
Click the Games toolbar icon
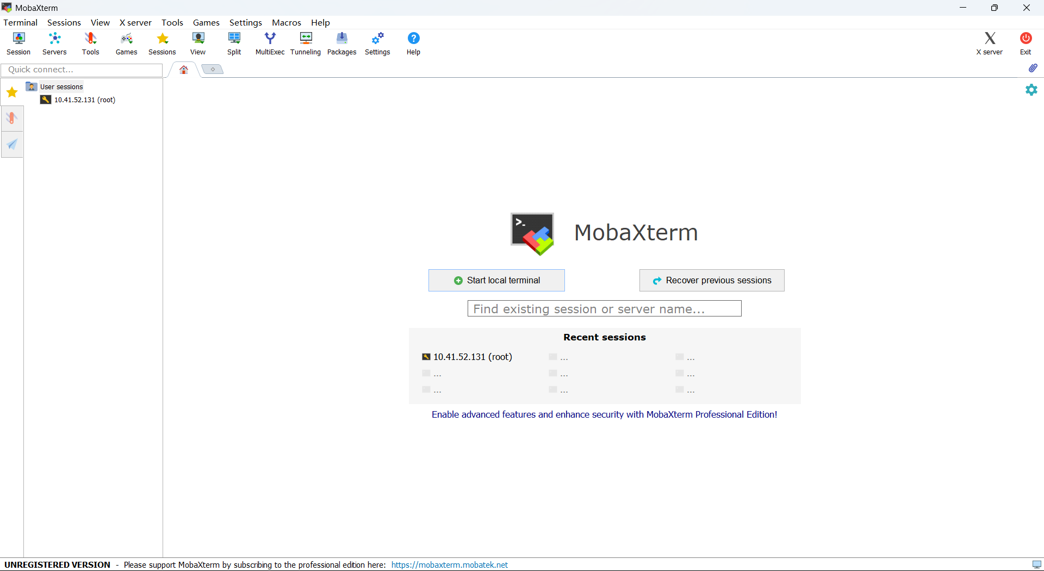pos(126,44)
